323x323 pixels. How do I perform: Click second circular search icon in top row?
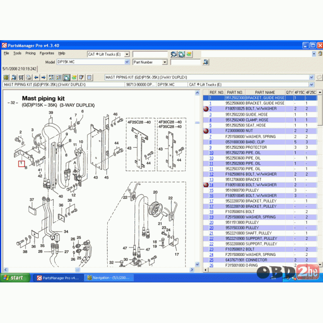pos(181,54)
